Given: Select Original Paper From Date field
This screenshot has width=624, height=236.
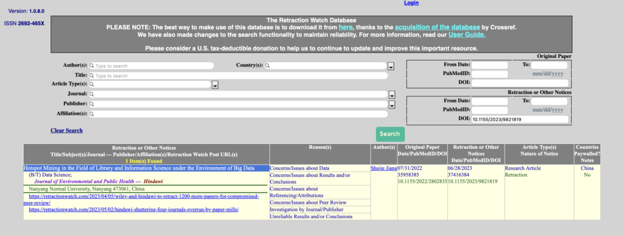Looking at the screenshot, I should click(490, 65).
